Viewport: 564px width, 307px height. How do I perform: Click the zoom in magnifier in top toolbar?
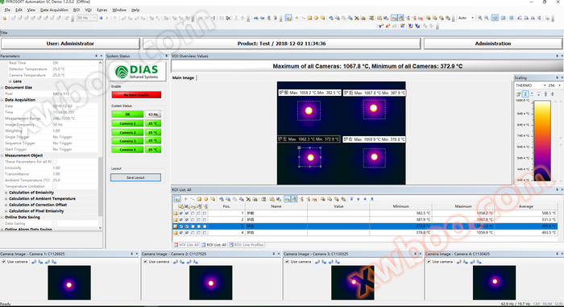pyautogui.click(x=480, y=18)
